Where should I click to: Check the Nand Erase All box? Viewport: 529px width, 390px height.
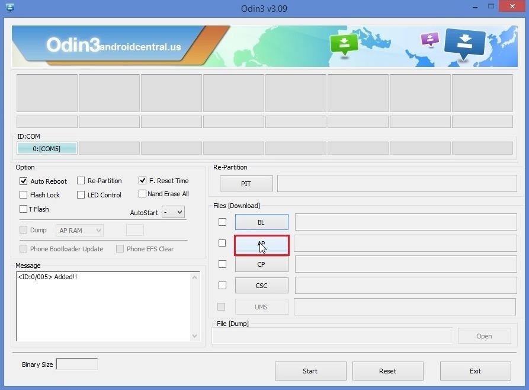click(142, 193)
